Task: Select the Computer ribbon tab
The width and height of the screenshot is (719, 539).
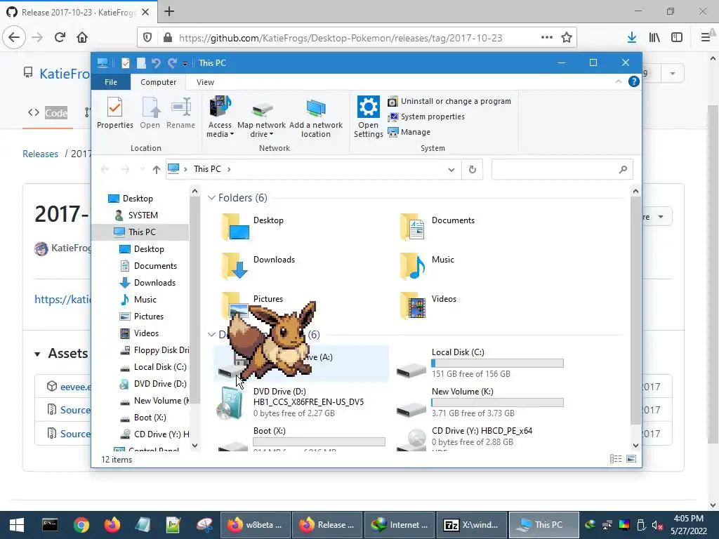Action: (x=158, y=82)
